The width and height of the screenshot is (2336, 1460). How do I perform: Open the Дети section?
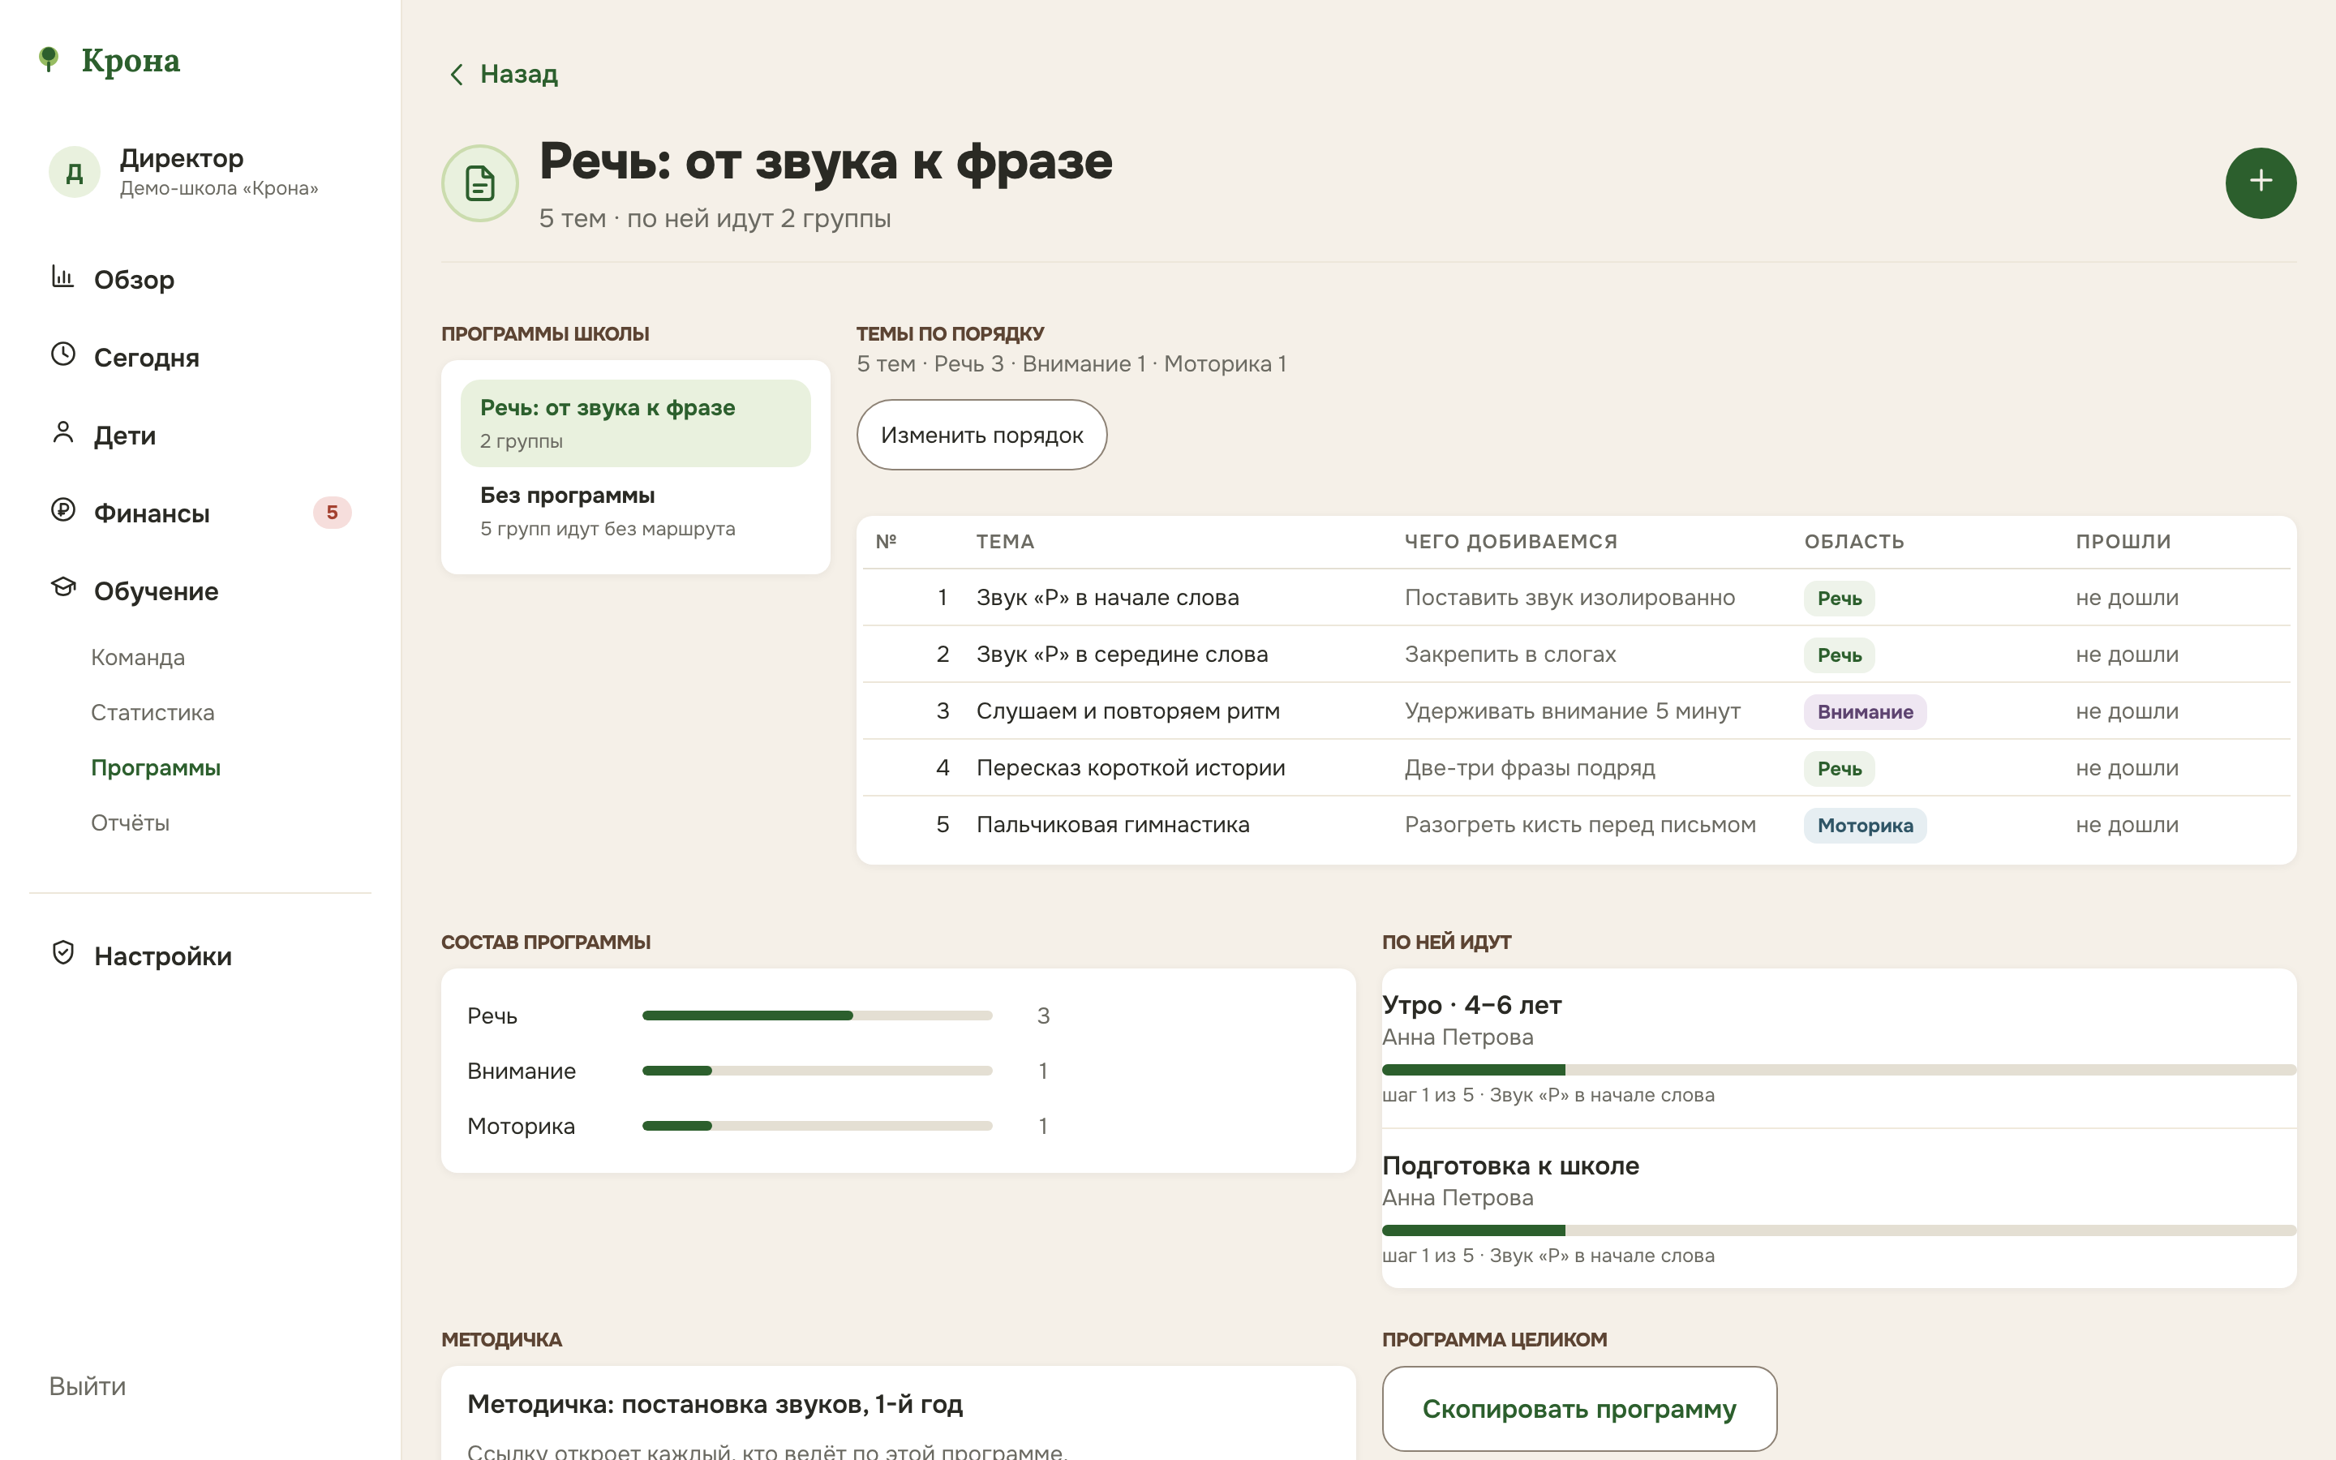pos(200,436)
